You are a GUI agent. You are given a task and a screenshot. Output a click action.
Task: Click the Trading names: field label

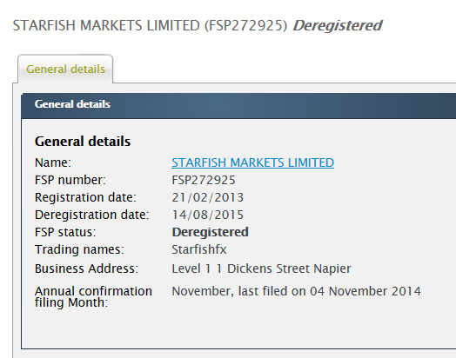(79, 249)
